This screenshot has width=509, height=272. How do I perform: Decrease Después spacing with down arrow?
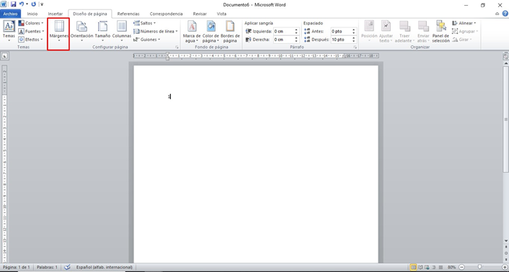[x=354, y=42]
